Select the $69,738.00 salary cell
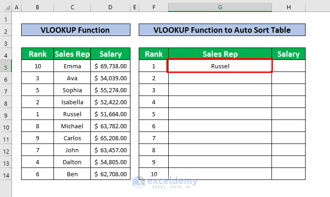Image resolution: width=330 pixels, height=197 pixels. [x=110, y=66]
